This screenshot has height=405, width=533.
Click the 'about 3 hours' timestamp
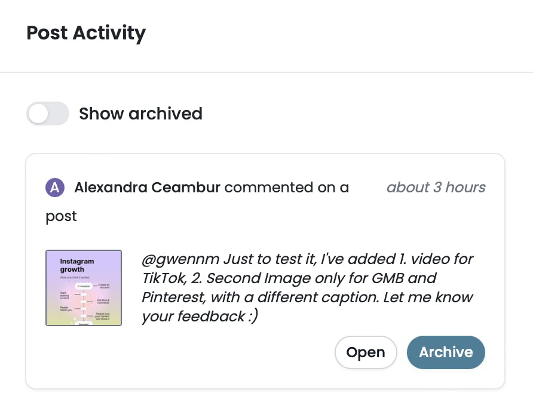click(436, 188)
